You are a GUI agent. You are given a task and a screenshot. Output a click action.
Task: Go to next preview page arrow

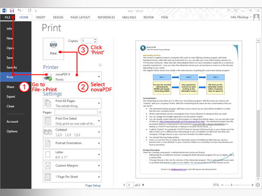click(x=143, y=185)
